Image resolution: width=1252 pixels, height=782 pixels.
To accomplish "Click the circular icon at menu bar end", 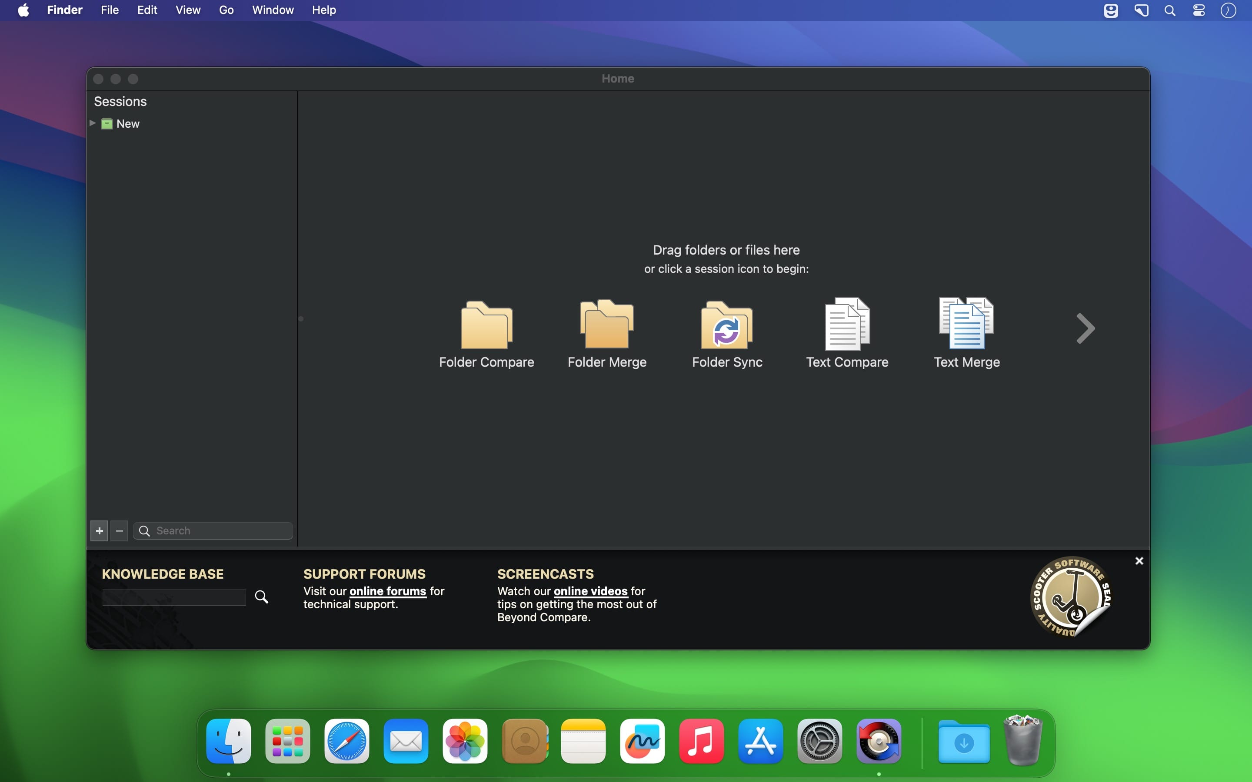I will [x=1228, y=10].
